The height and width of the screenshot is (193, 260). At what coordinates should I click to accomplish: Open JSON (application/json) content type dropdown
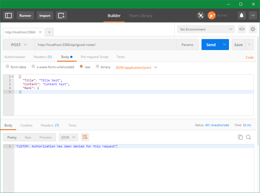(136, 67)
